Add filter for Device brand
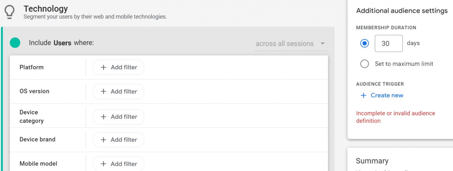 coord(118,140)
